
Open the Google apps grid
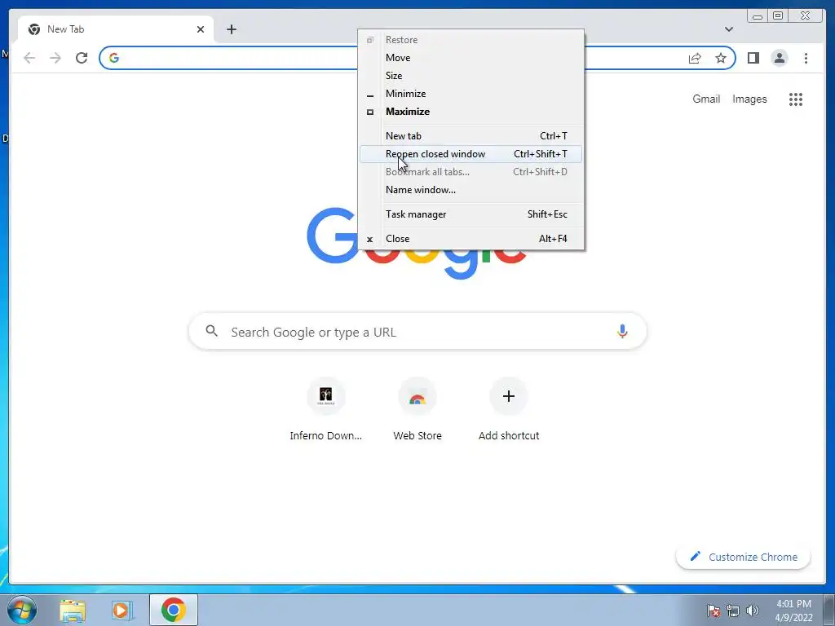click(796, 99)
